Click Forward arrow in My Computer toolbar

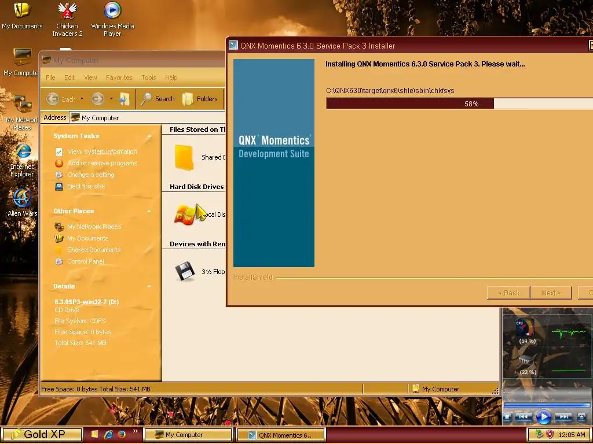(x=97, y=99)
